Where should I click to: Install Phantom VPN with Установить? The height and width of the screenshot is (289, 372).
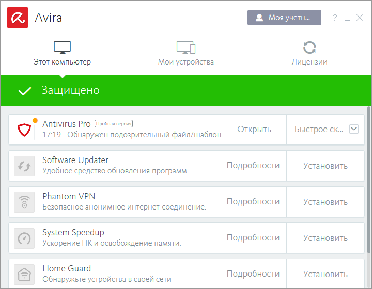pyautogui.click(x=326, y=202)
